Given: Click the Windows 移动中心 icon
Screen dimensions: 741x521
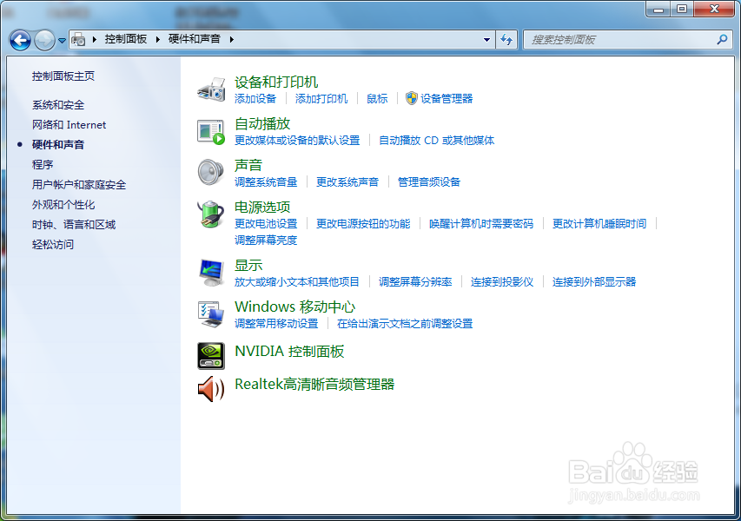Looking at the screenshot, I should pos(210,313).
